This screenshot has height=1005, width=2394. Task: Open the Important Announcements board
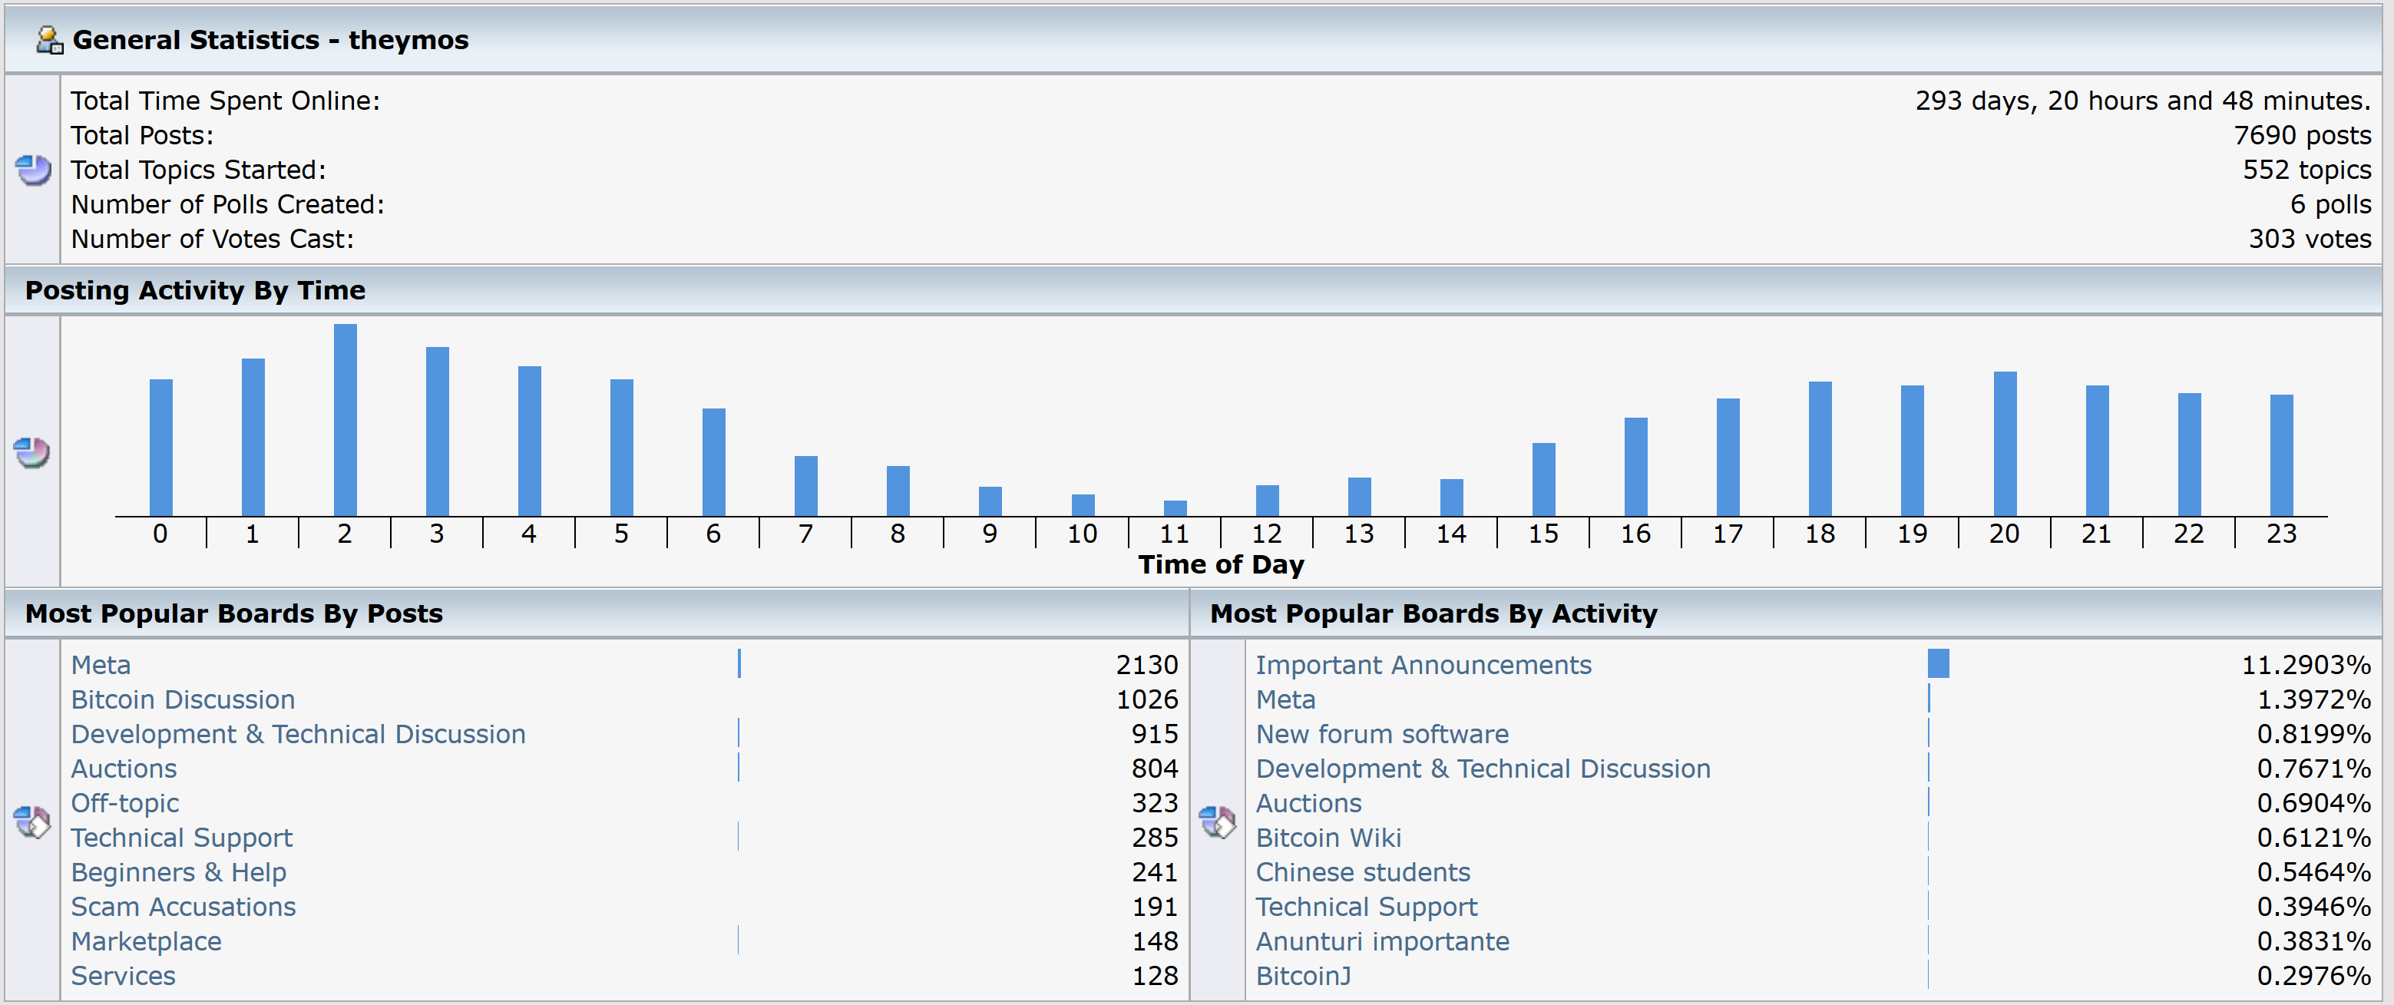[1423, 665]
